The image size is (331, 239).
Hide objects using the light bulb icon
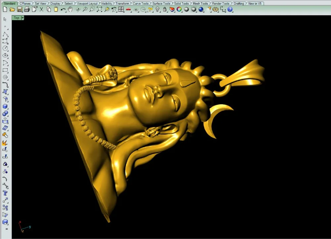(x=158, y=9)
